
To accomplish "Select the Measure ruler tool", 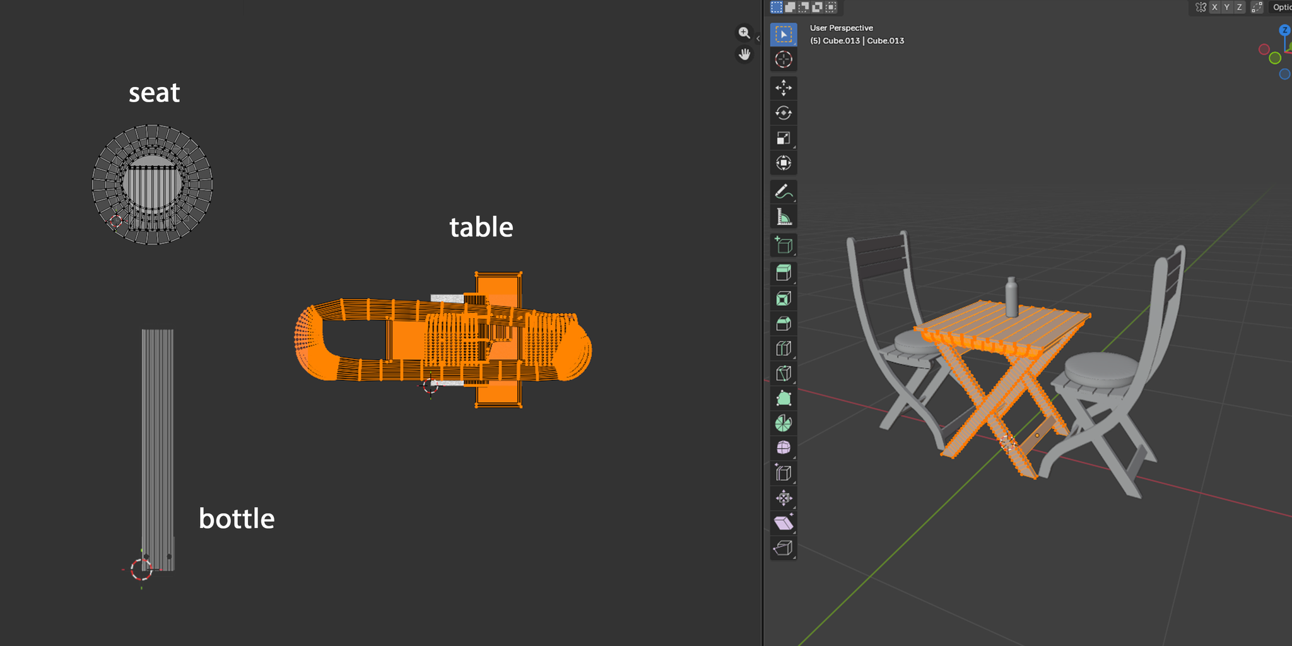I will coord(784,216).
